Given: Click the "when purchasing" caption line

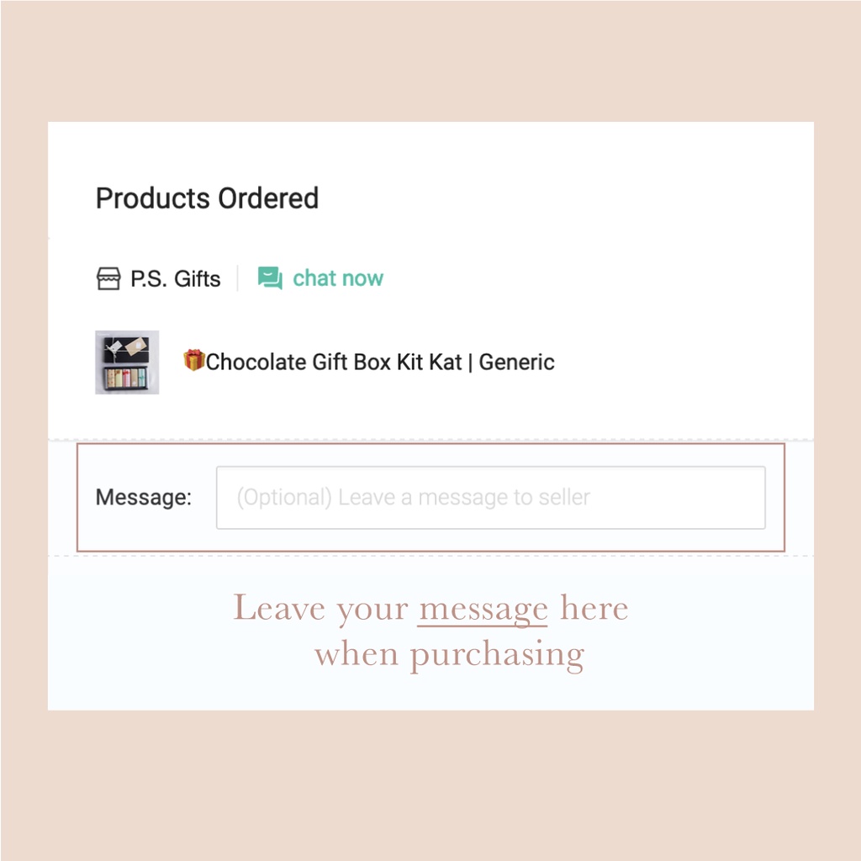Looking at the screenshot, I should [x=449, y=654].
